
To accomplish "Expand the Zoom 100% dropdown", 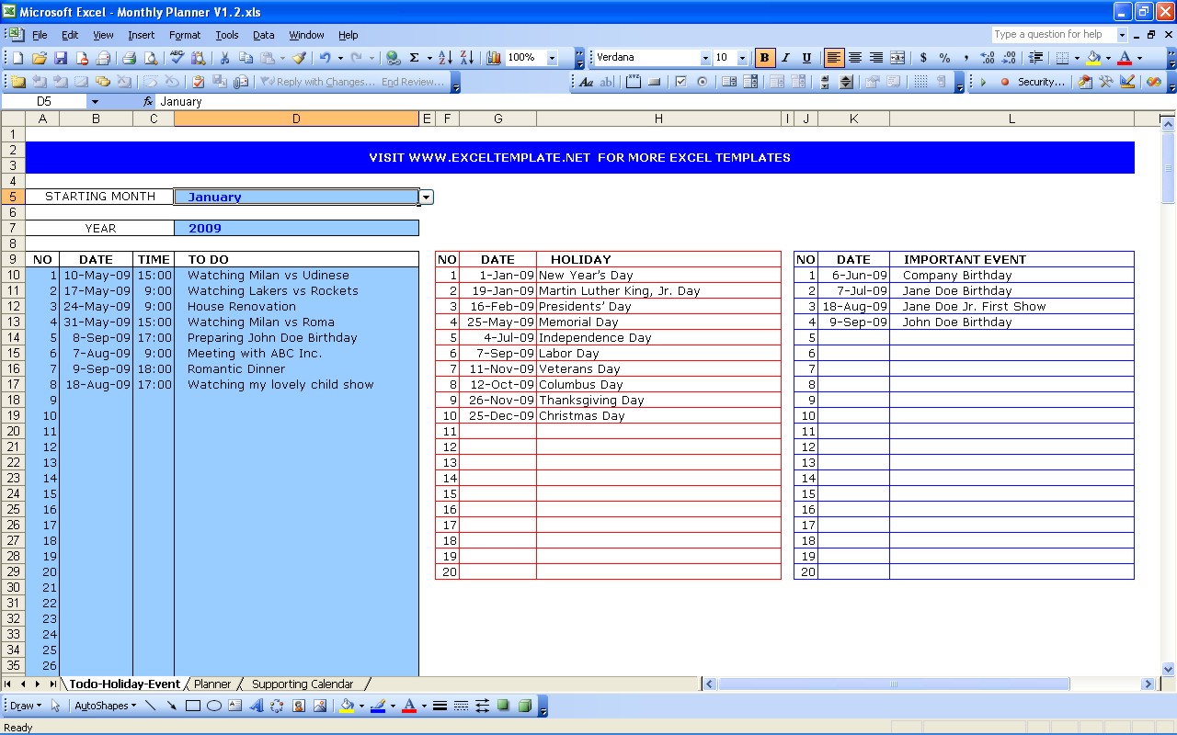I will 553,58.
